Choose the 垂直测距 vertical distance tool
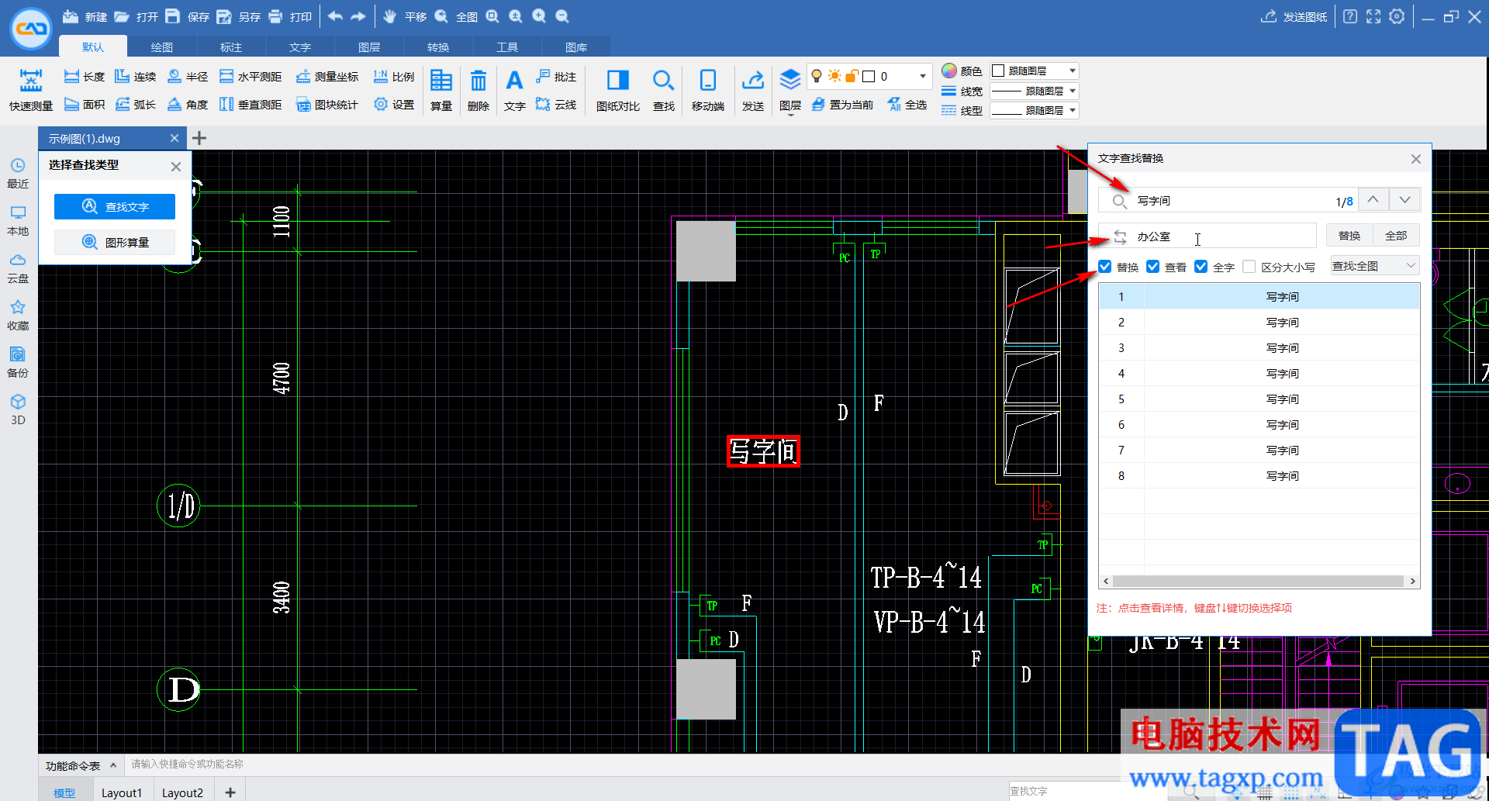This screenshot has height=801, width=1489. 250,105
